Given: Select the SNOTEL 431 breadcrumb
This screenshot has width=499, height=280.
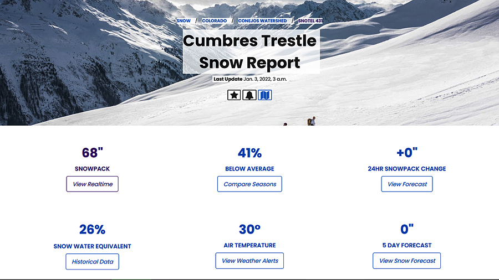Looking at the screenshot, I should tap(310, 20).
